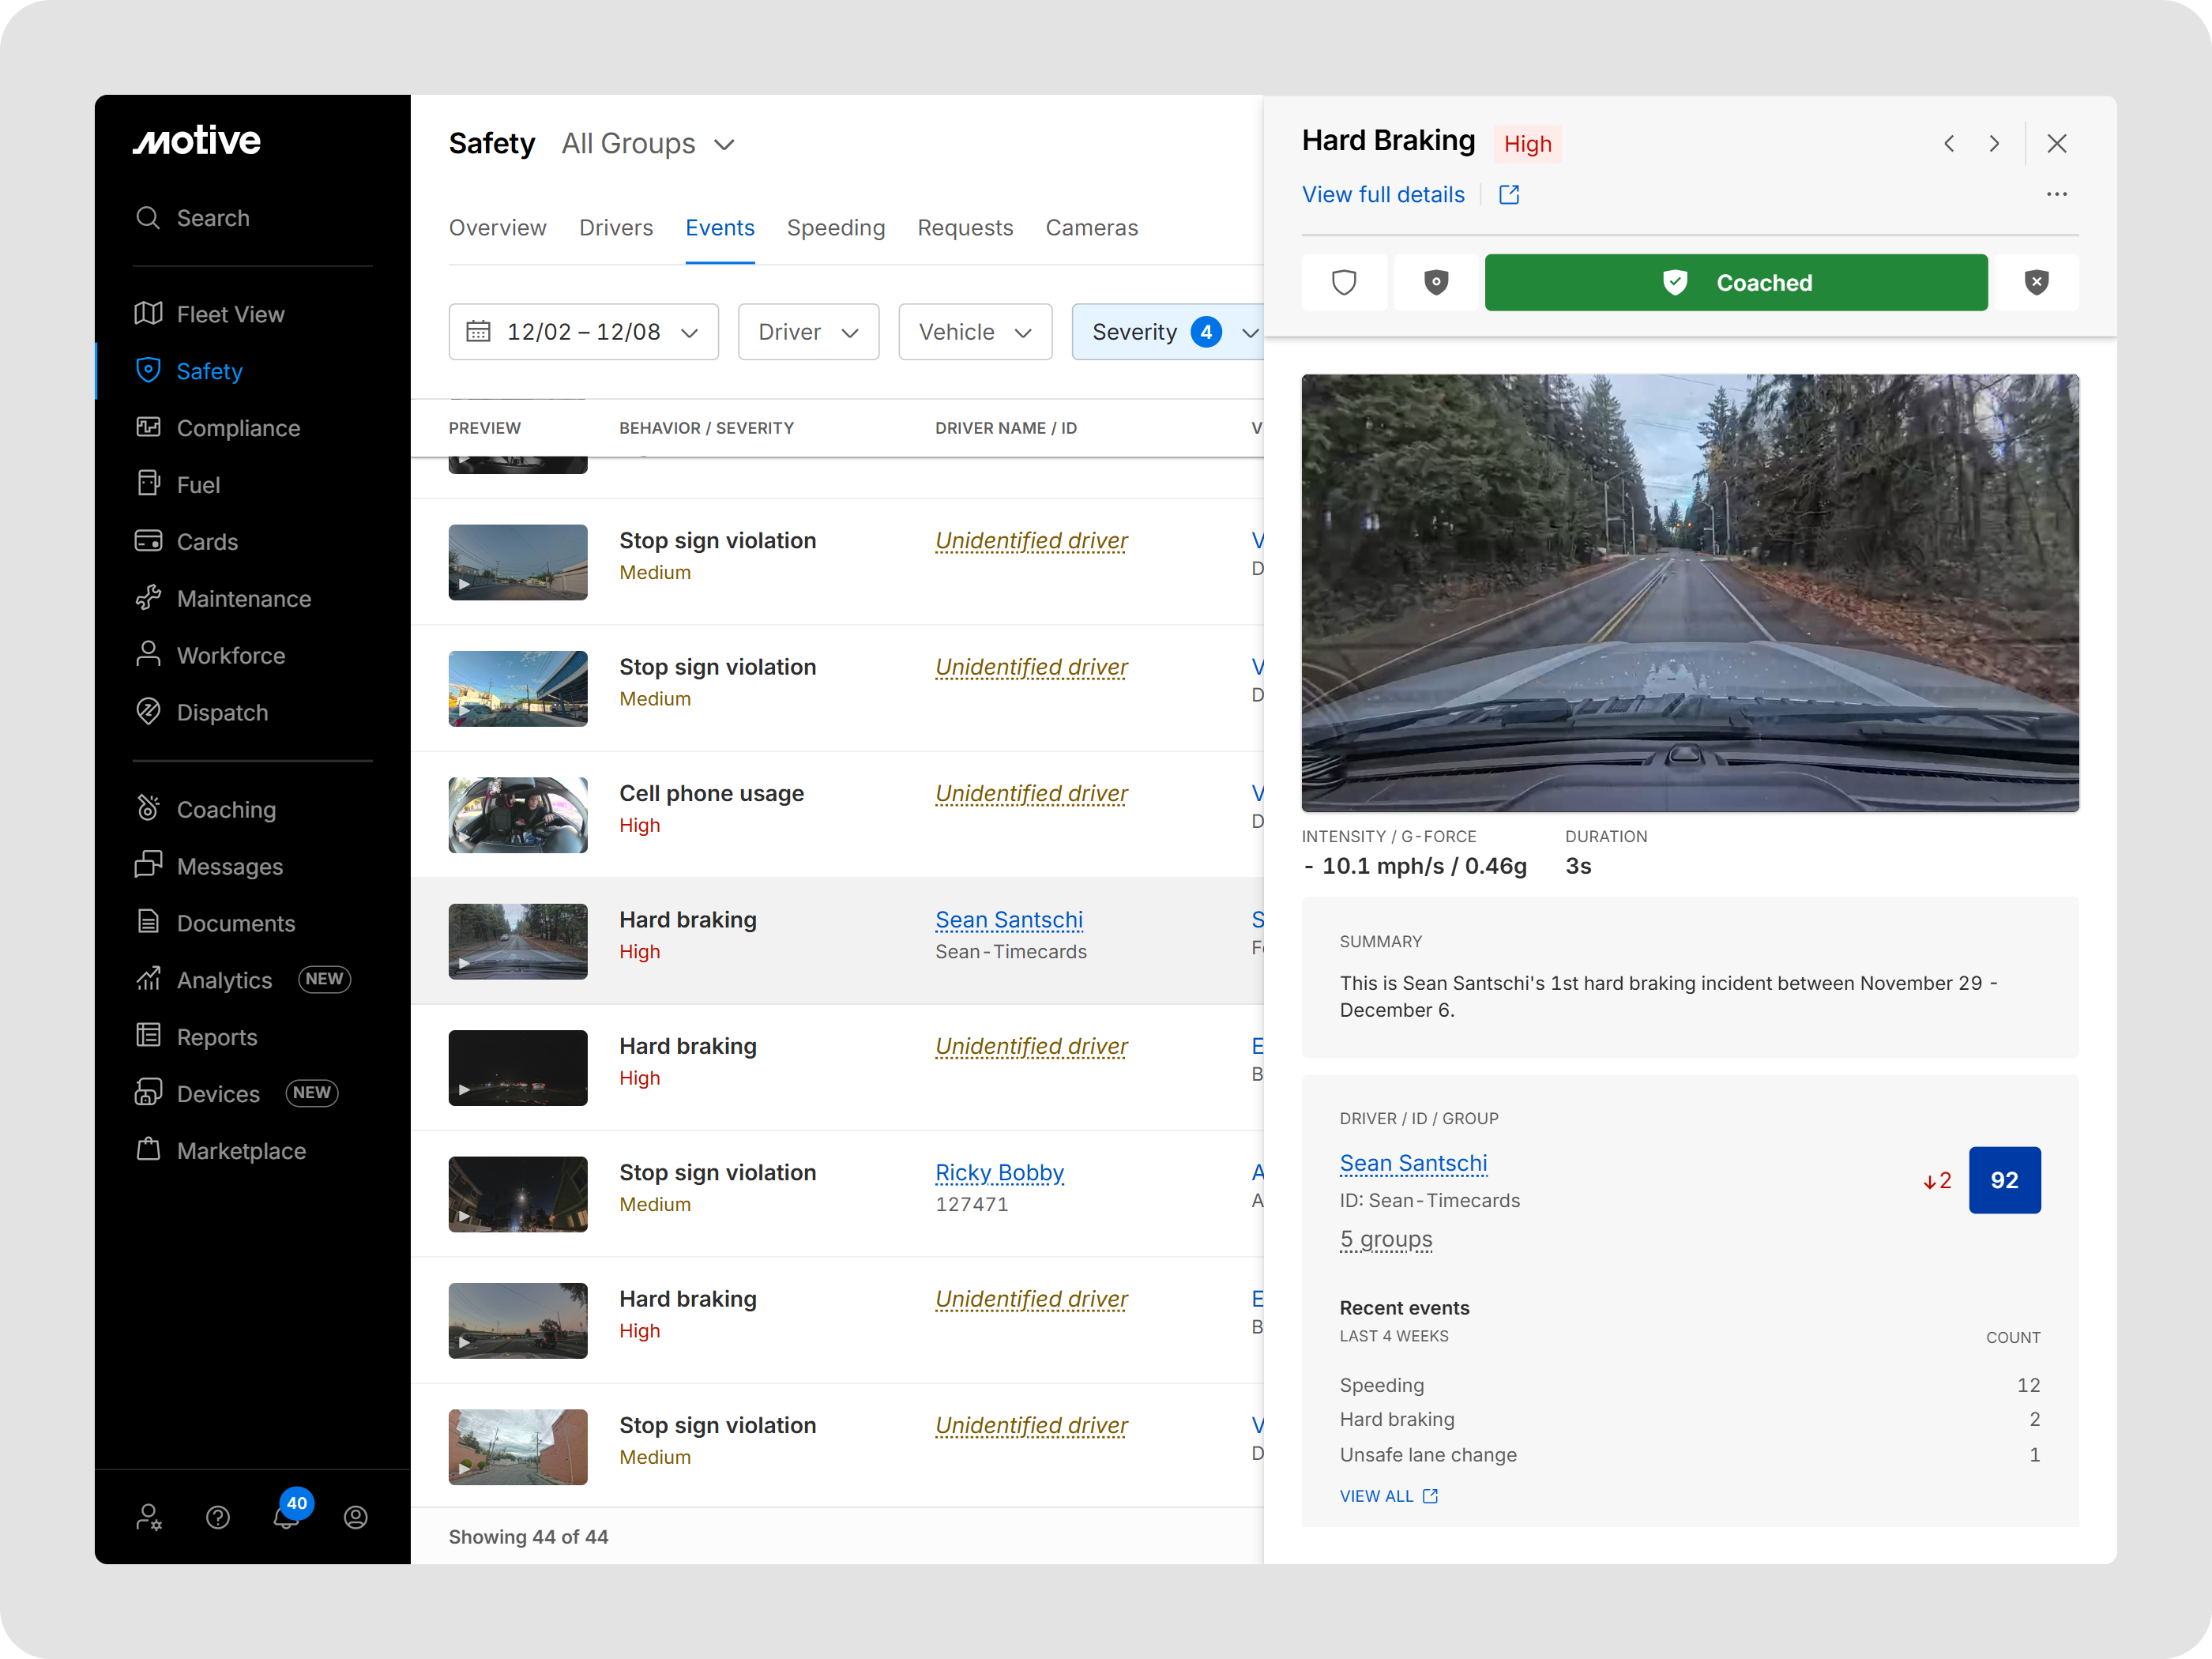The width and height of the screenshot is (2212, 1659).
Task: Click the Analytics chart icon
Action: (148, 979)
